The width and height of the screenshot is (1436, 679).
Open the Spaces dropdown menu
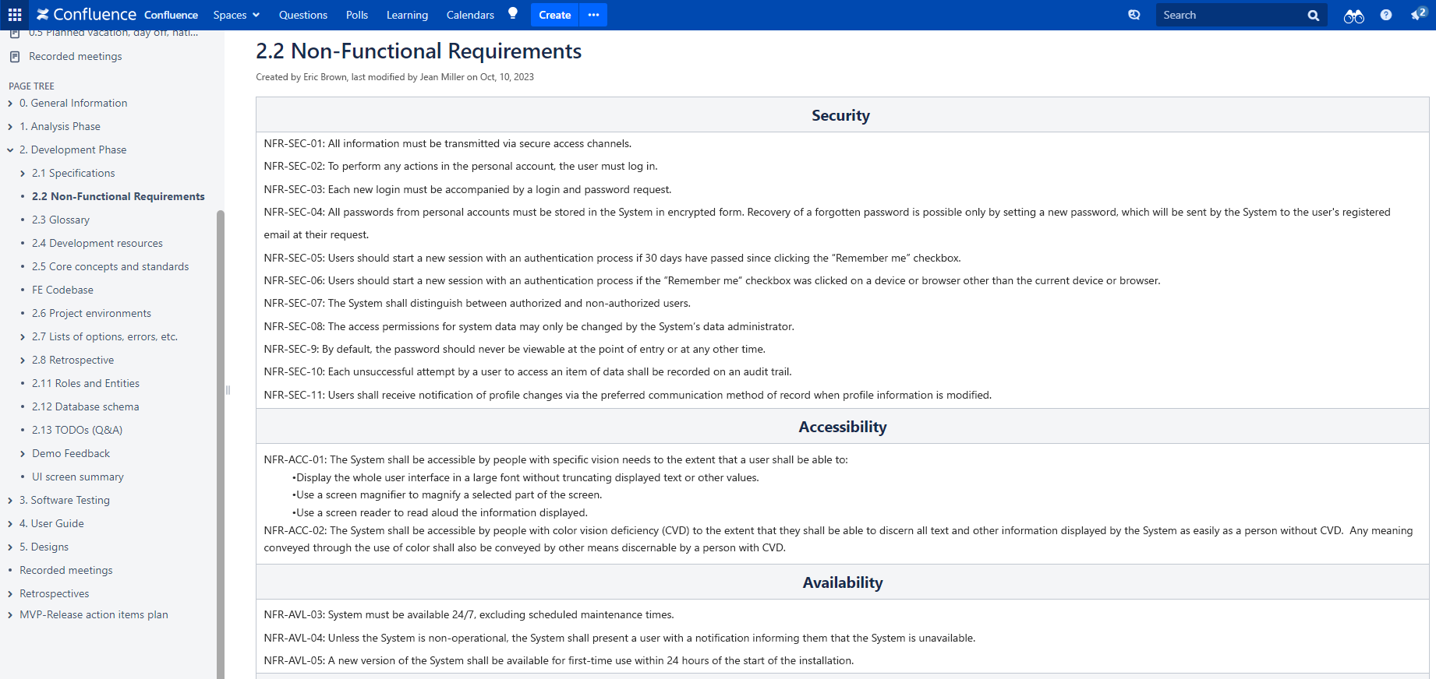[x=235, y=15]
